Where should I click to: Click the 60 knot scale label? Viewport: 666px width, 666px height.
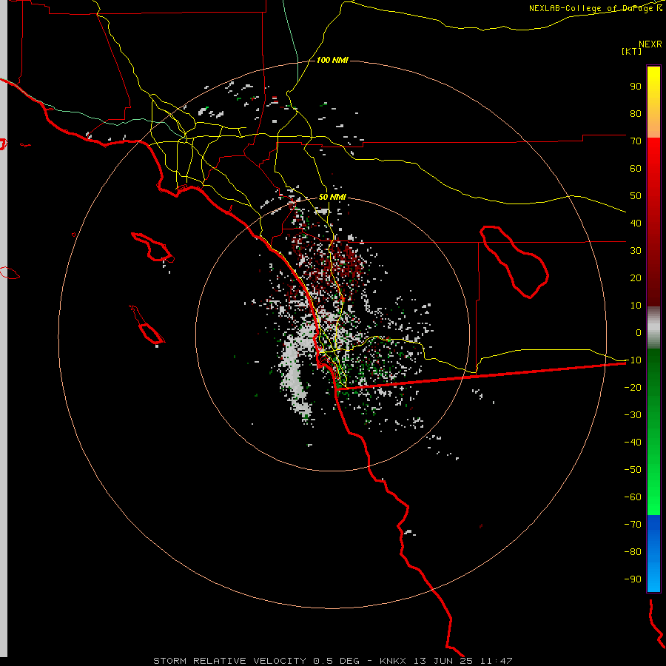(x=636, y=168)
